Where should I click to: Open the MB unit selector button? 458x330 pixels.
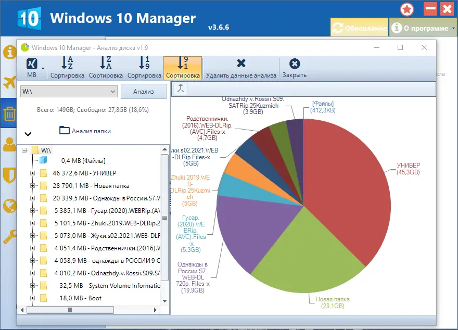point(32,68)
